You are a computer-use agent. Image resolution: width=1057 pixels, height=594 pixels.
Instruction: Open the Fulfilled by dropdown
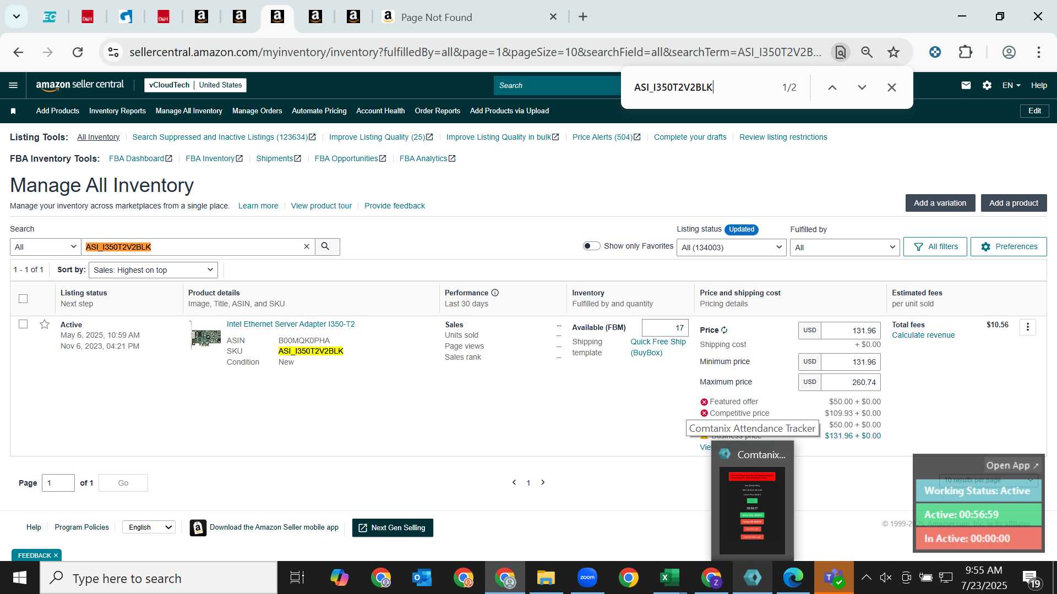click(x=845, y=248)
